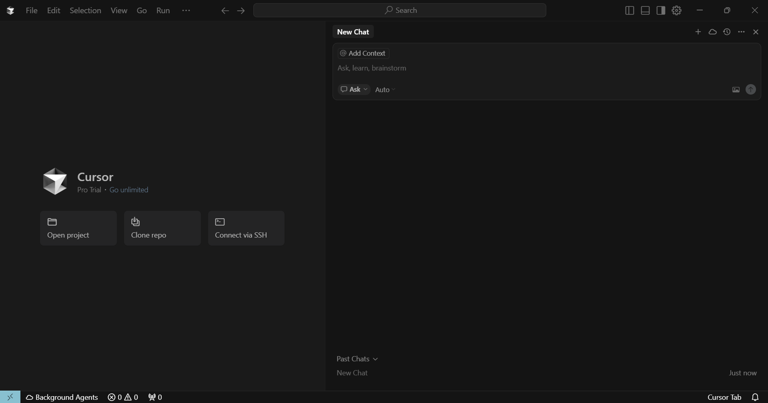768x403 pixels.
Task: Close the chat panel
Action: tap(756, 32)
